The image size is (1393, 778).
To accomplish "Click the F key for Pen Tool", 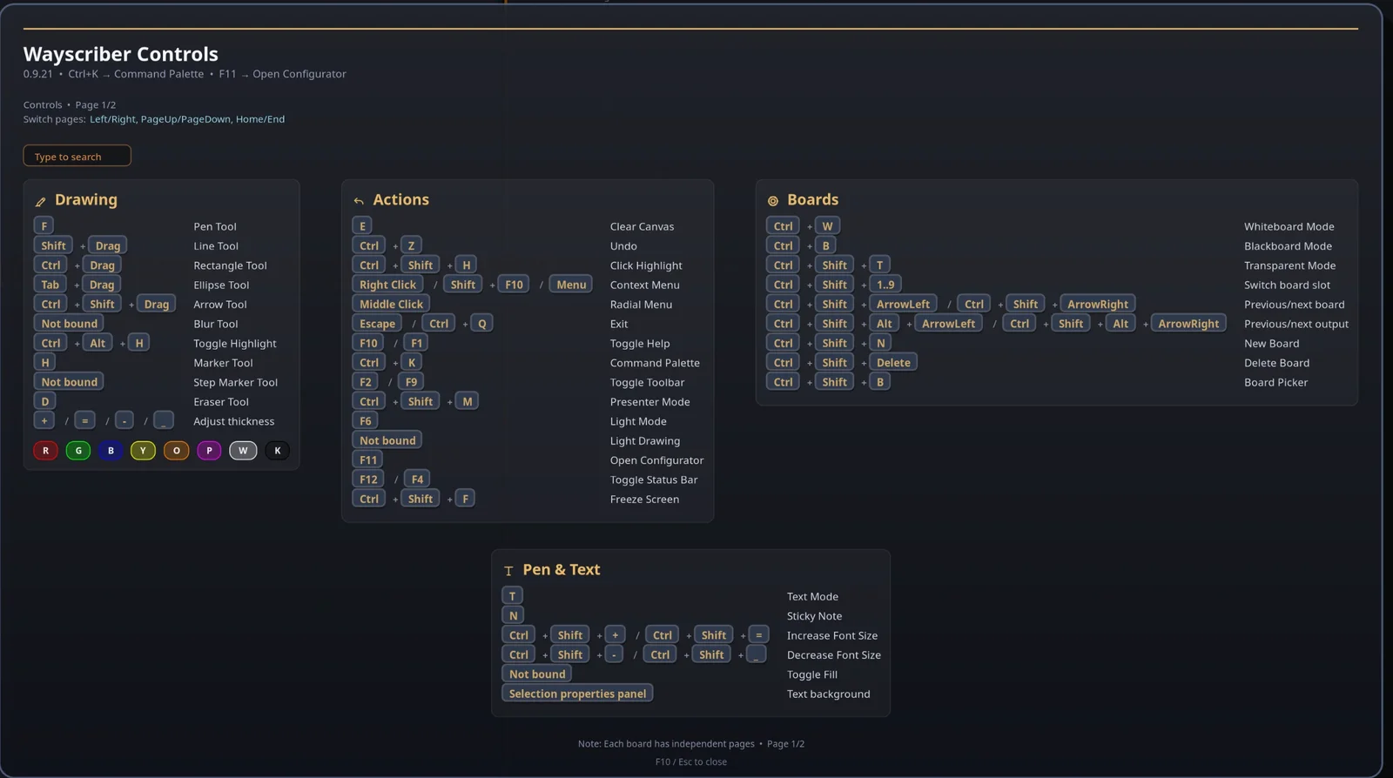I will pos(44,225).
